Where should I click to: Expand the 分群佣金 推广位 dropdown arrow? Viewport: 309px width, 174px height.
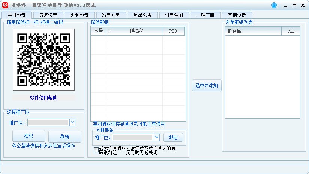[x=157, y=137]
